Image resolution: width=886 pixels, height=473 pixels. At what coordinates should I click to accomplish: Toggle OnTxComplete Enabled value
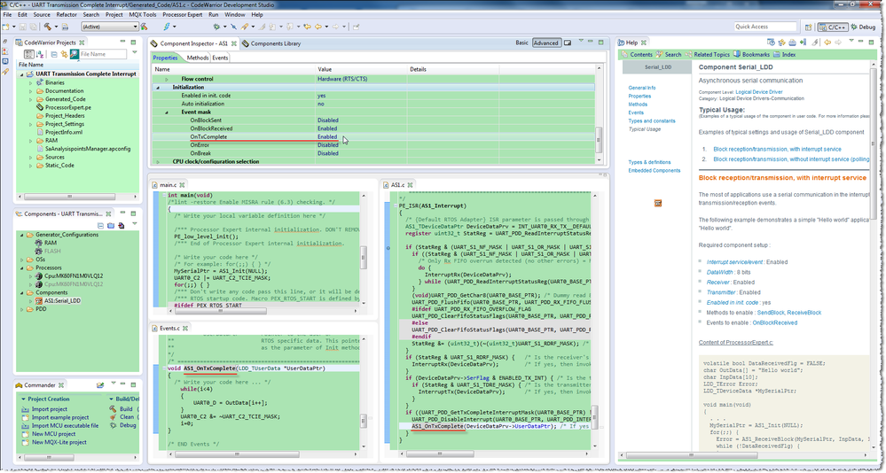(327, 136)
